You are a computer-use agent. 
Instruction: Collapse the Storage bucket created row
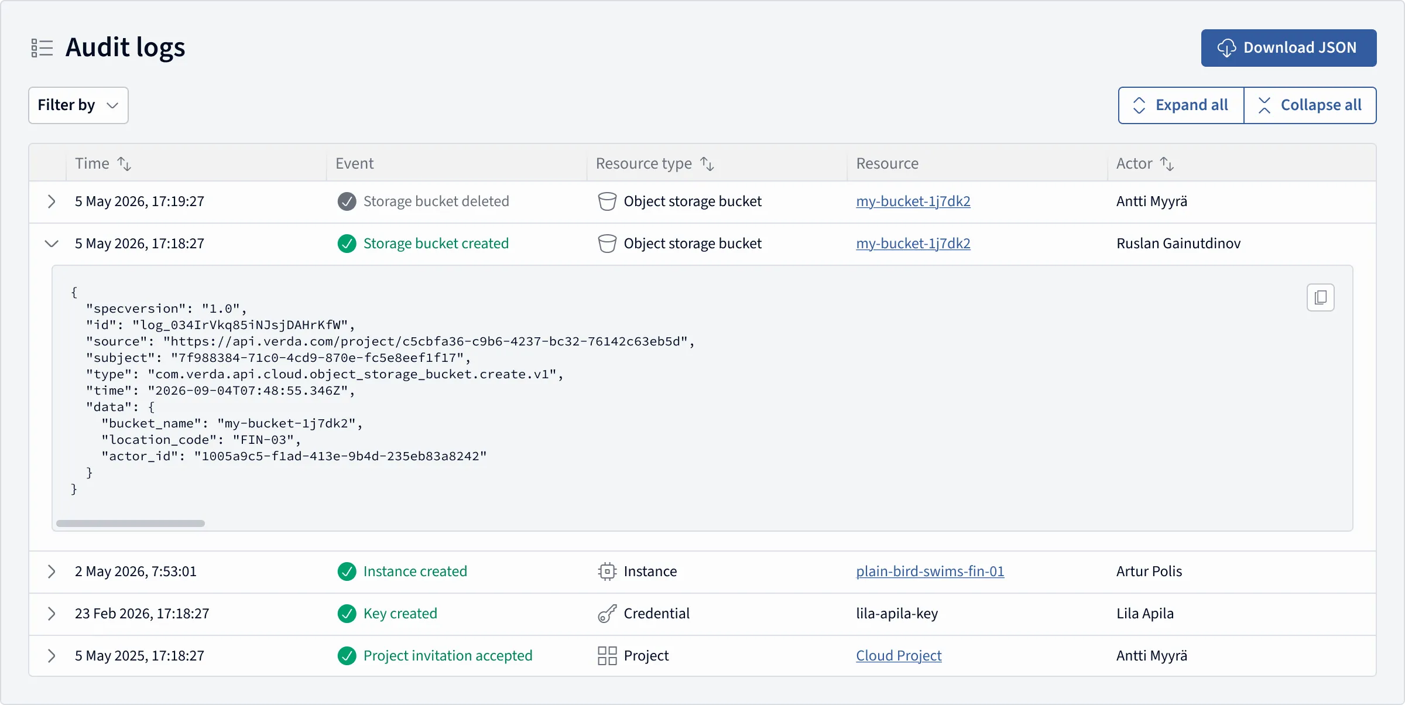[x=52, y=244]
